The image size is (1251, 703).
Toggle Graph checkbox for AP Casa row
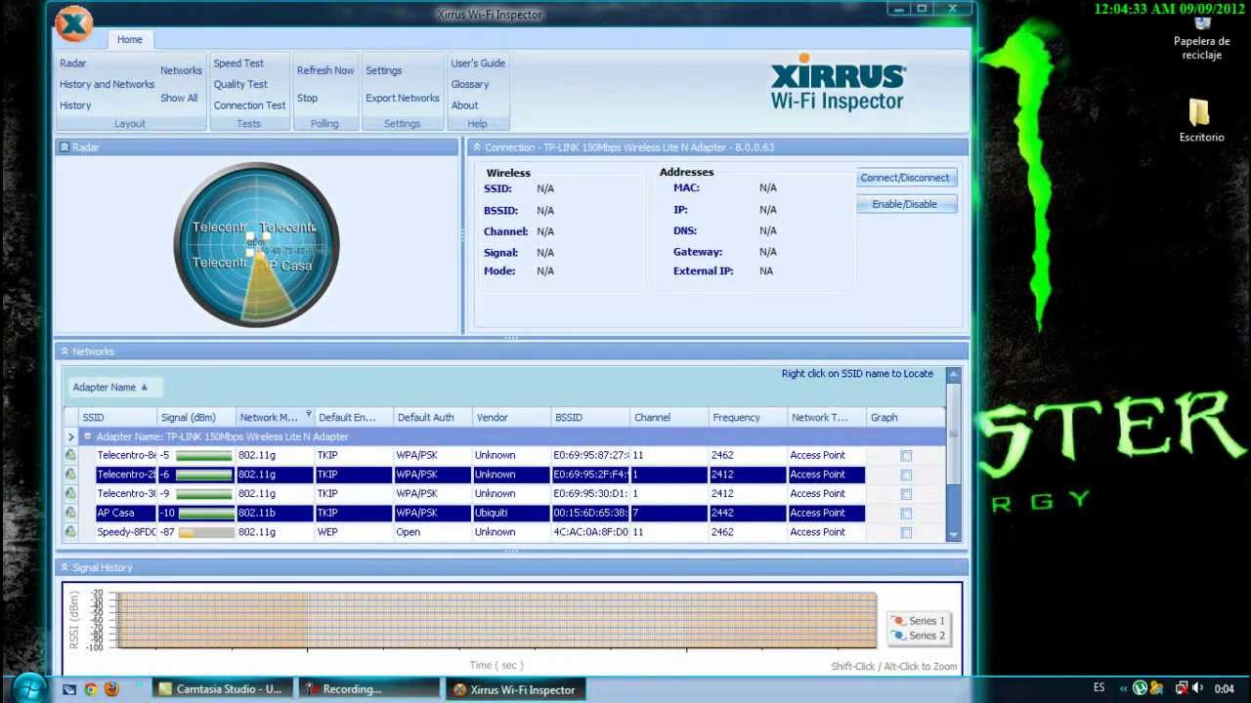(x=906, y=514)
